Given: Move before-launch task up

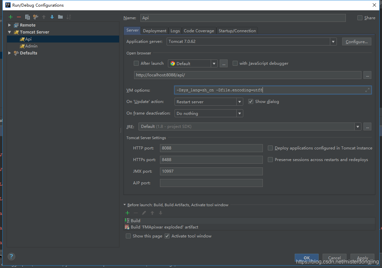Looking at the screenshot, I should point(152,213).
